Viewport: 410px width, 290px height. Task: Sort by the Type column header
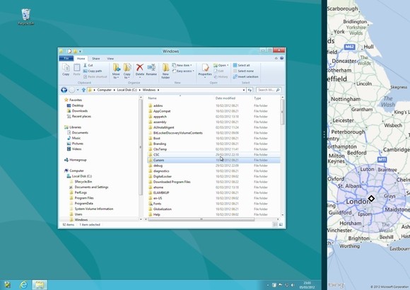pyautogui.click(x=257, y=98)
